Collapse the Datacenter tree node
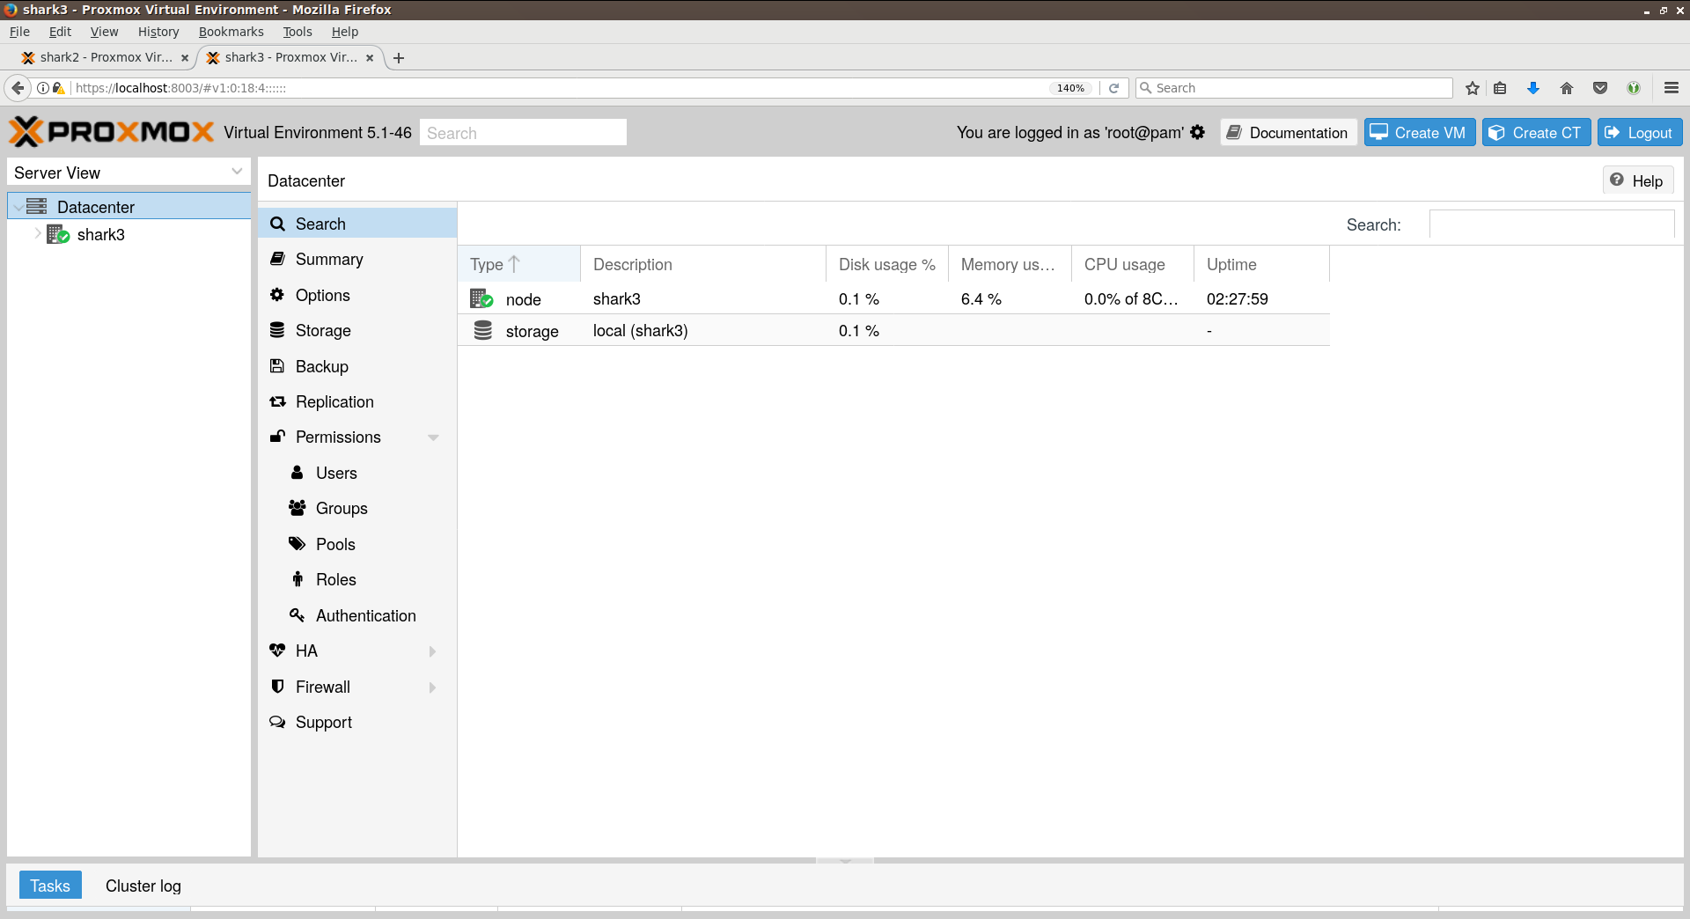Screen dimensions: 1690x919 point(18,207)
